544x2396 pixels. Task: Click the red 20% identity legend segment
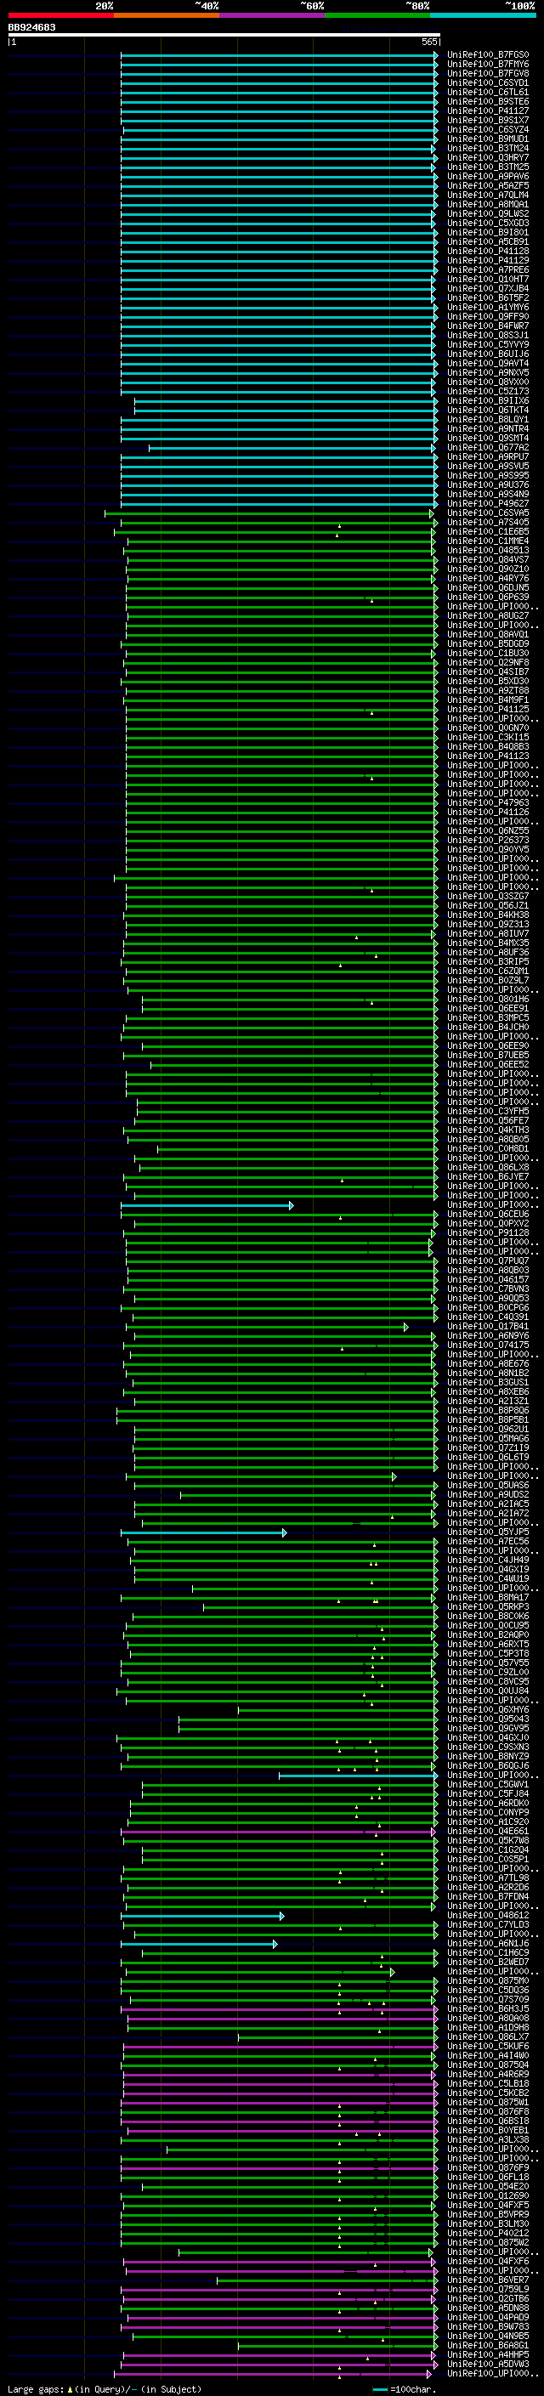(x=60, y=15)
